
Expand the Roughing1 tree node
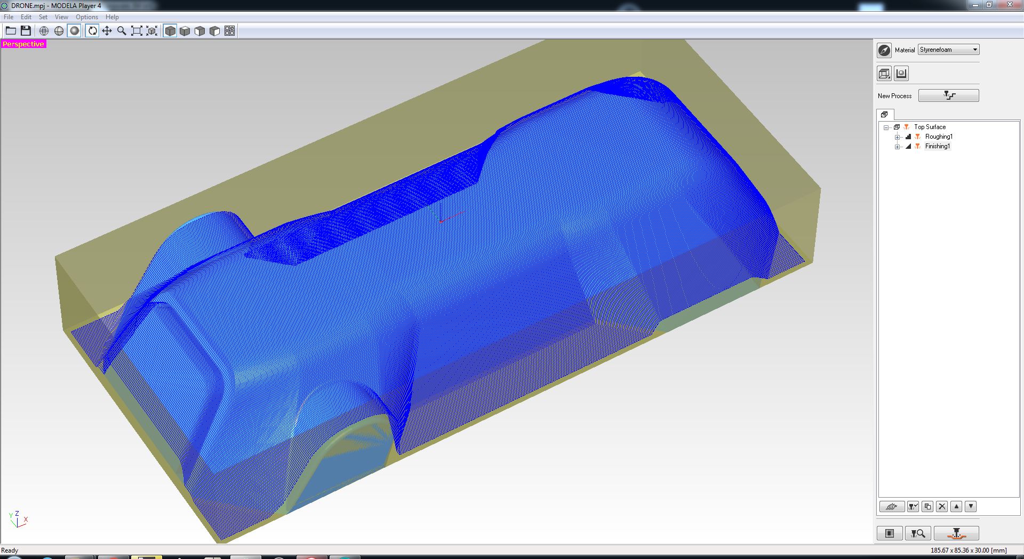897,137
